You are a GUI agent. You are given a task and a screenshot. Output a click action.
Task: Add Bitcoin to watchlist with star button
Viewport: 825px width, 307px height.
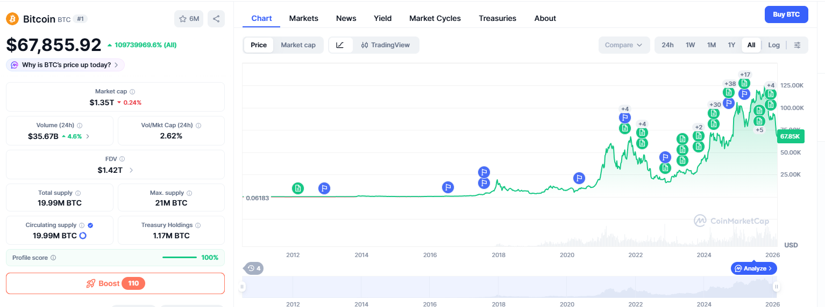click(189, 19)
